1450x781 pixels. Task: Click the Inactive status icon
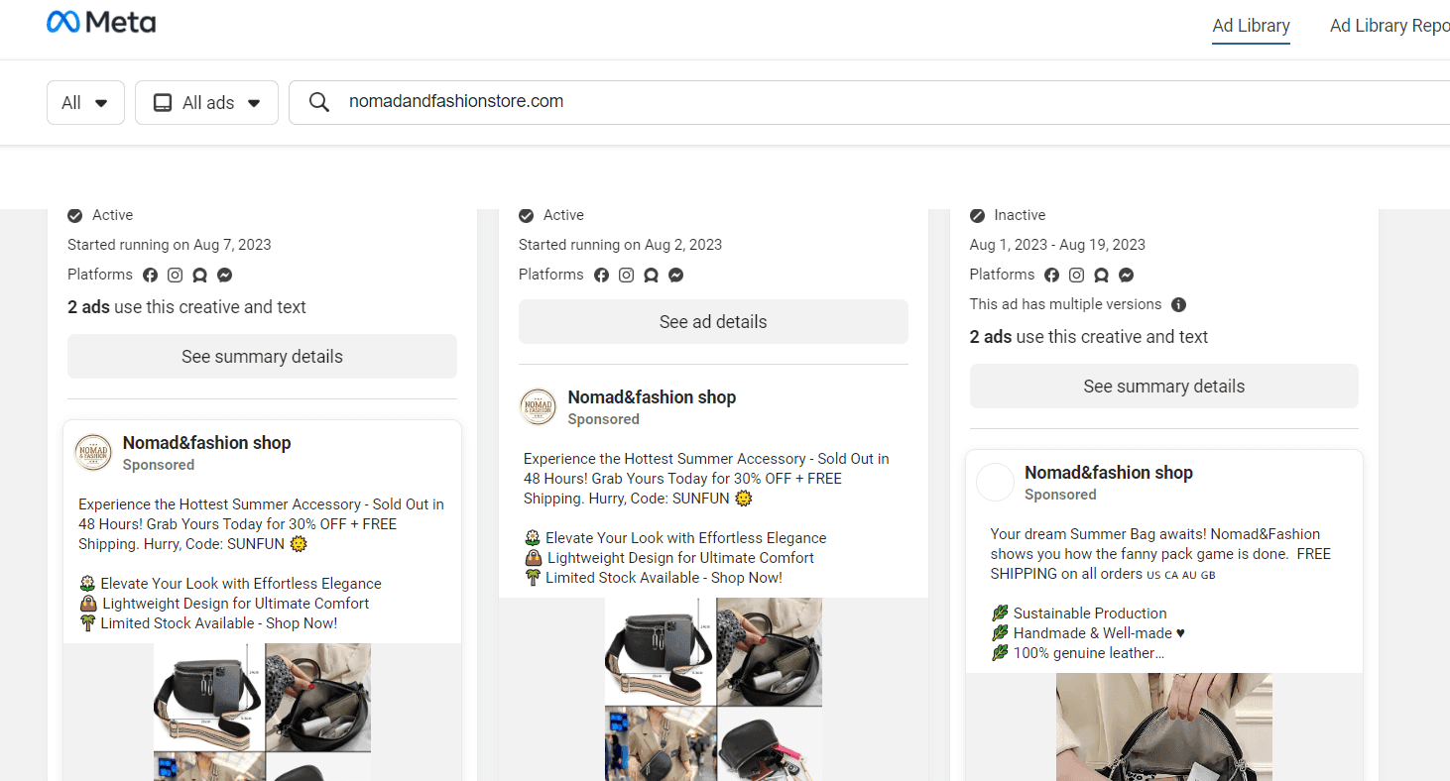pyautogui.click(x=977, y=215)
